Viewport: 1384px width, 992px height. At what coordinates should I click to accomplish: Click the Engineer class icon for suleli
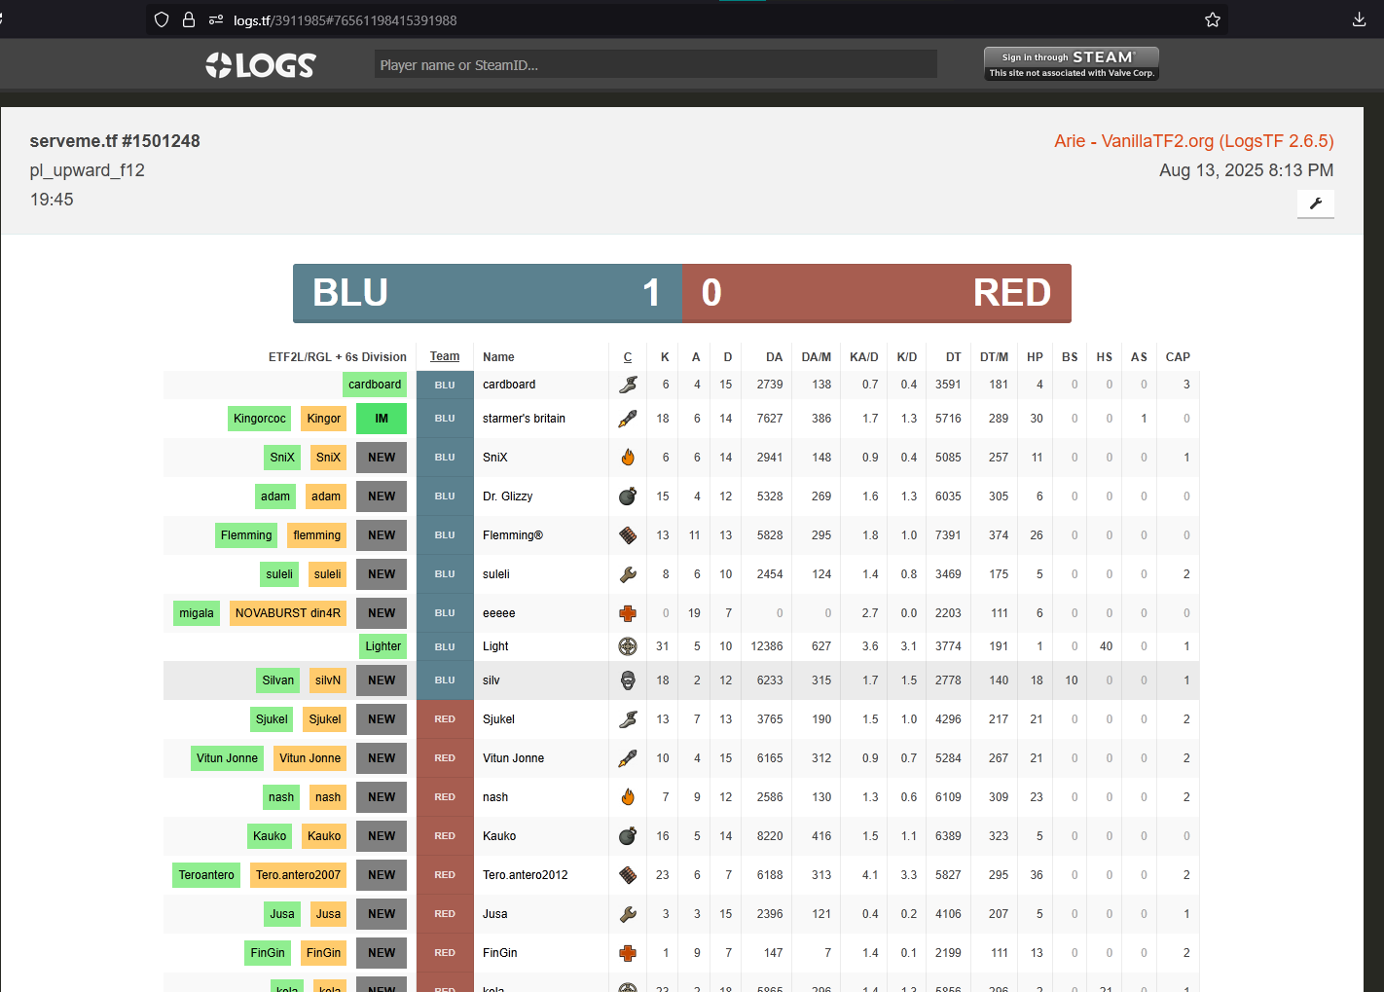click(628, 574)
